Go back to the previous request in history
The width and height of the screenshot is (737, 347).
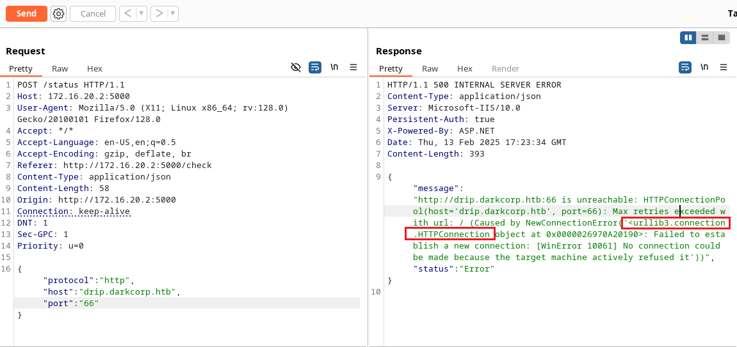(127, 13)
